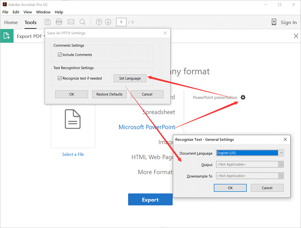This screenshot has width=301, height=228.
Task: Switch to the Home tab
Action: 11,22
